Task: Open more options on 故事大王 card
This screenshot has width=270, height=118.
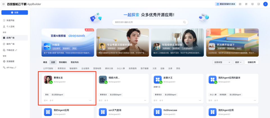Action: click(x=200, y=101)
